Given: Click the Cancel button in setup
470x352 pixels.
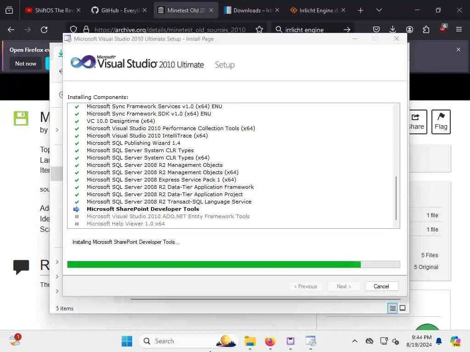Looking at the screenshot, I should (x=381, y=286).
